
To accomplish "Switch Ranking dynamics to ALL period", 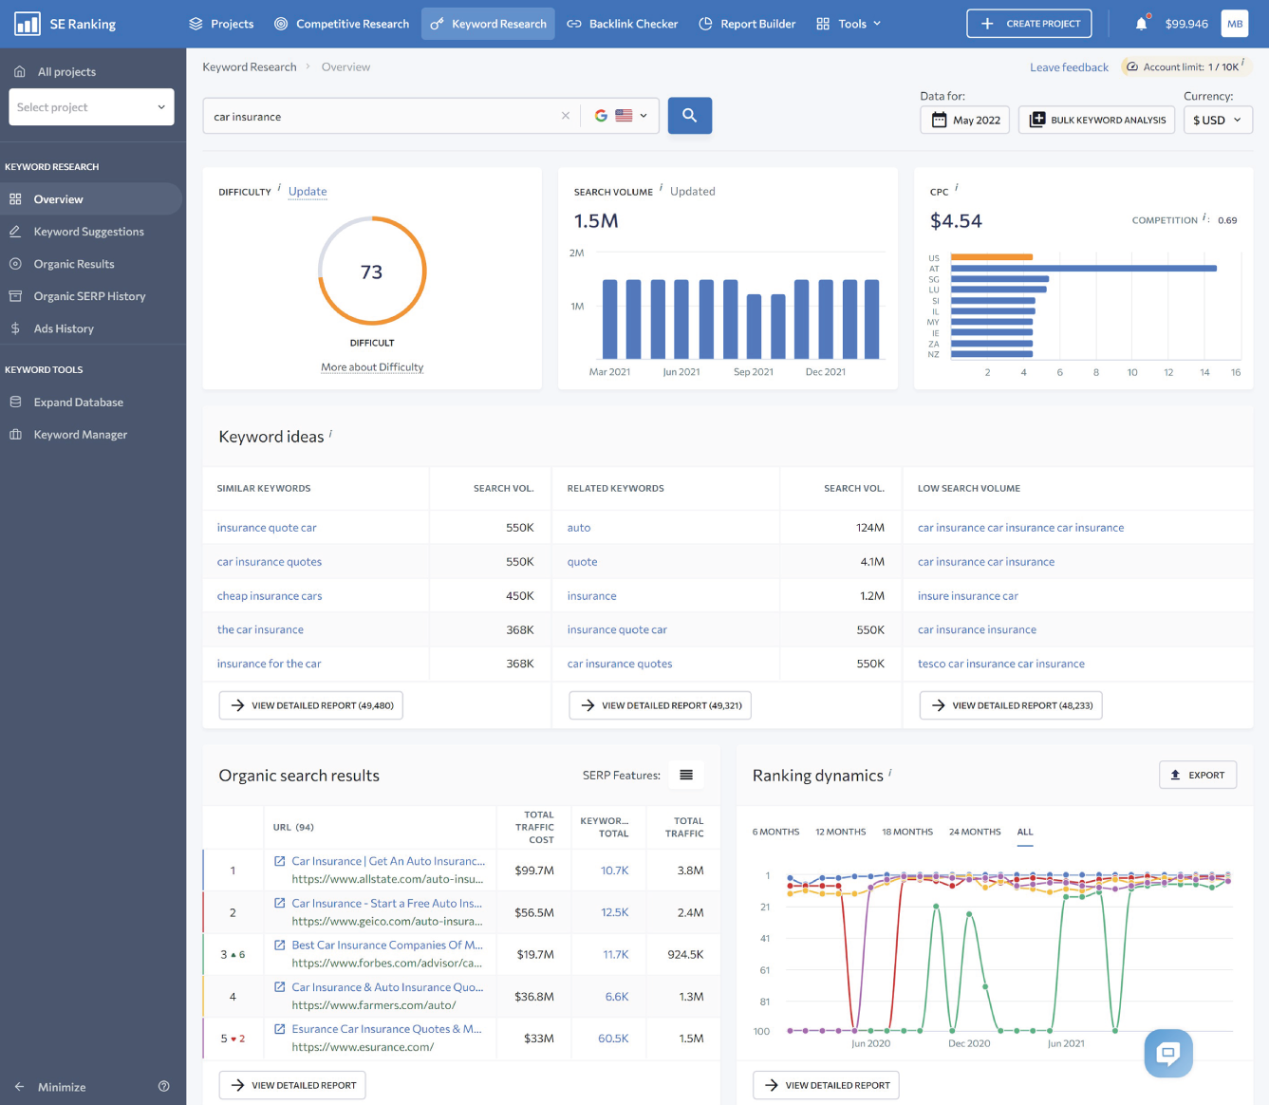I will click(1025, 832).
